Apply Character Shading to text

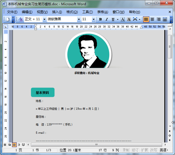click(x=129, y=19)
